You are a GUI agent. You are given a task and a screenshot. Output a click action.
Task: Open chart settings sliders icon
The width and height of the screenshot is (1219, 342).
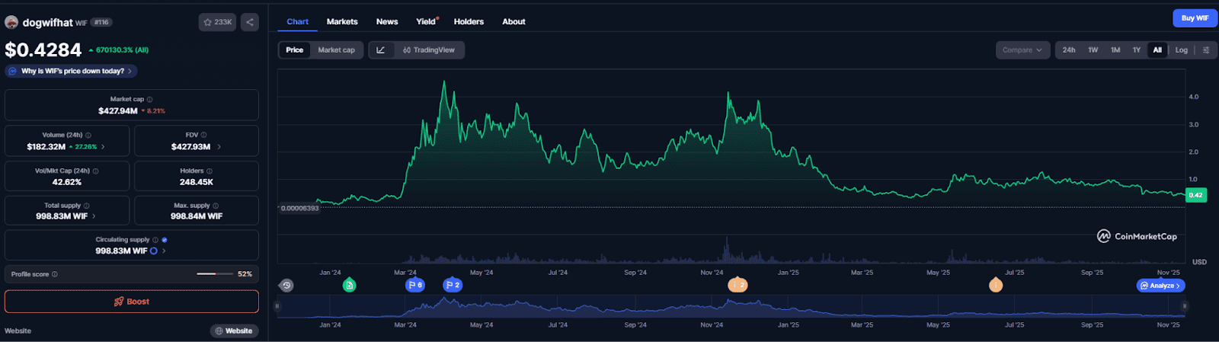pos(1205,50)
